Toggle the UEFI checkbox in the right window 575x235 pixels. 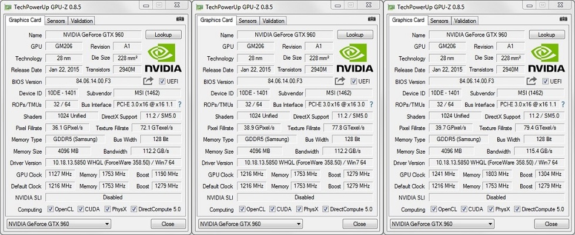(546, 81)
